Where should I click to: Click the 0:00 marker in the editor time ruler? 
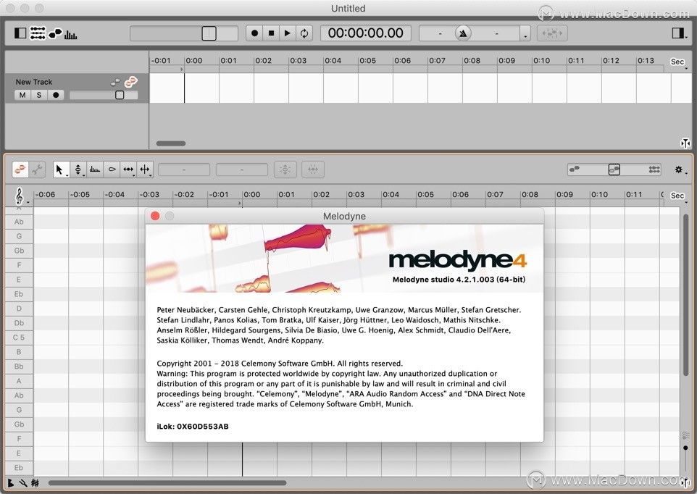[x=252, y=195]
